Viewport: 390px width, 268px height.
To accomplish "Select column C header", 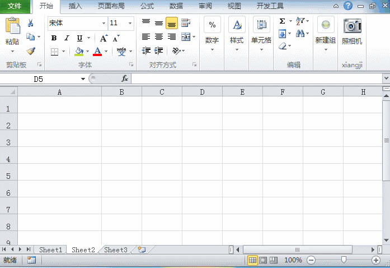I will (162, 92).
